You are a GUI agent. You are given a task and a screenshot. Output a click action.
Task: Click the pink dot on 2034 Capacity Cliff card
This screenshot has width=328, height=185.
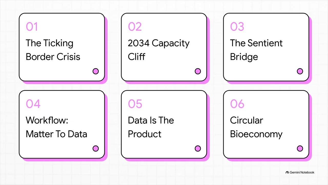point(198,71)
